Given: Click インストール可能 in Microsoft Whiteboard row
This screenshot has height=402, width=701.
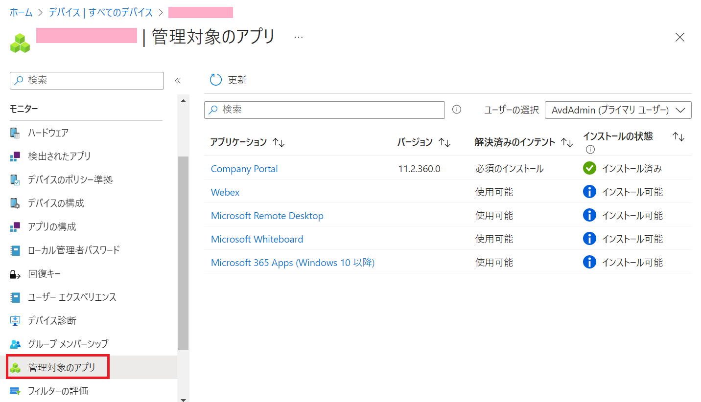Looking at the screenshot, I should pos(632,239).
